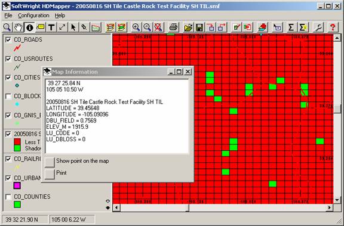Image resolution: width=344 pixels, height=226 pixels.
Task: Click the red question mark help icon
Action: point(333,27)
